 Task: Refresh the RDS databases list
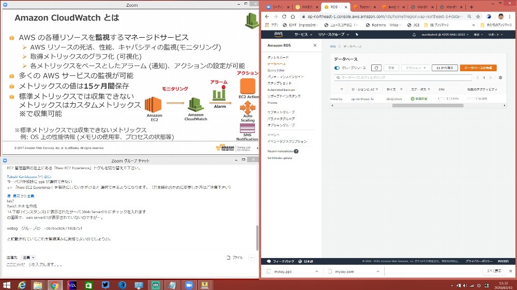pyautogui.click(x=376, y=68)
